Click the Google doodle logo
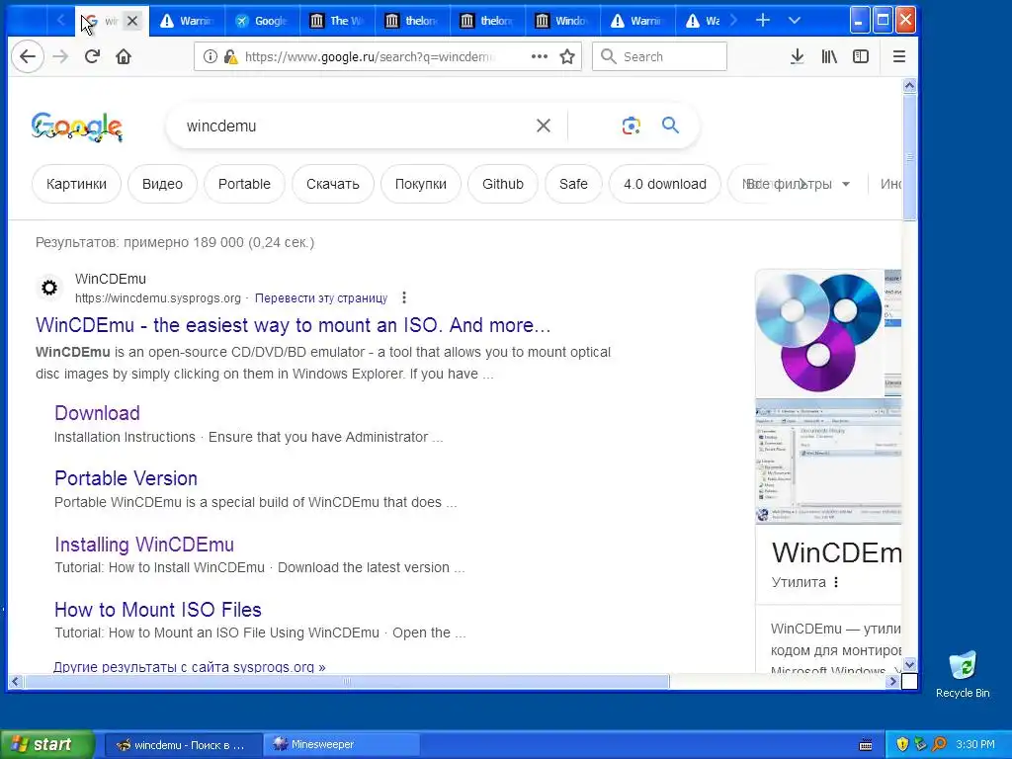 tap(77, 126)
